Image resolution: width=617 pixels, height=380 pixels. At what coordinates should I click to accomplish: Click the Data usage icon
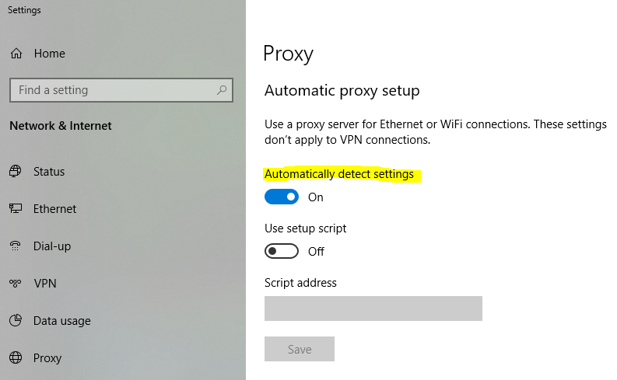tap(16, 321)
